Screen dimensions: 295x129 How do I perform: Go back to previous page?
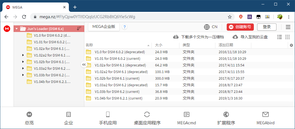pos(6,17)
